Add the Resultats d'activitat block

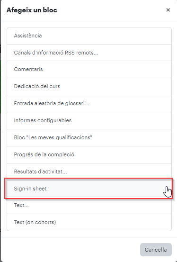pos(89,171)
